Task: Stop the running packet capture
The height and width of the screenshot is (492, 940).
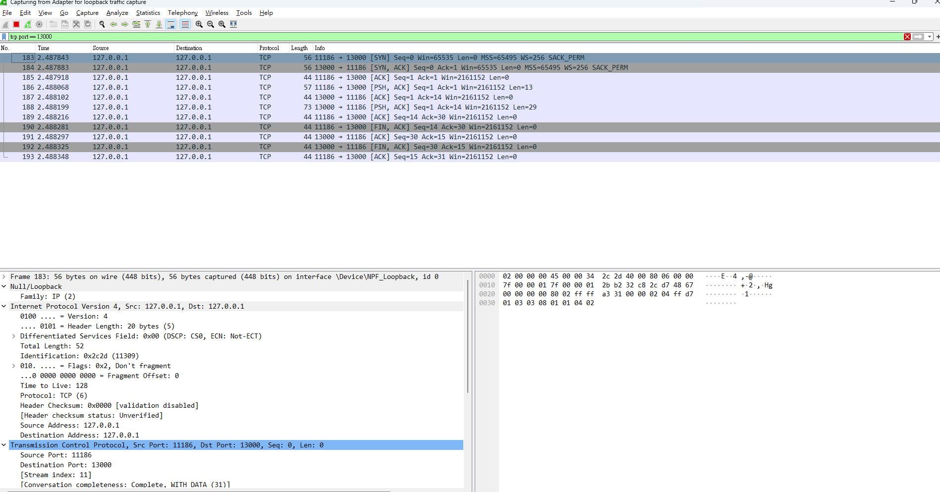Action: 16,24
